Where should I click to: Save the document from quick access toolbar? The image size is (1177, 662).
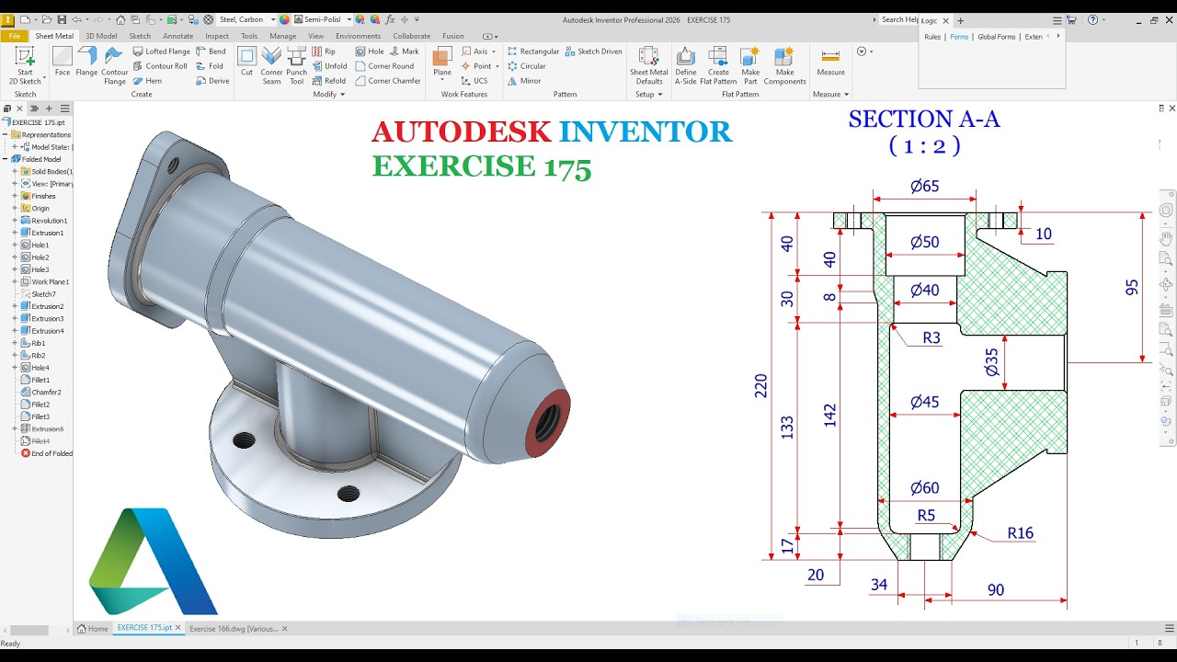[61, 19]
